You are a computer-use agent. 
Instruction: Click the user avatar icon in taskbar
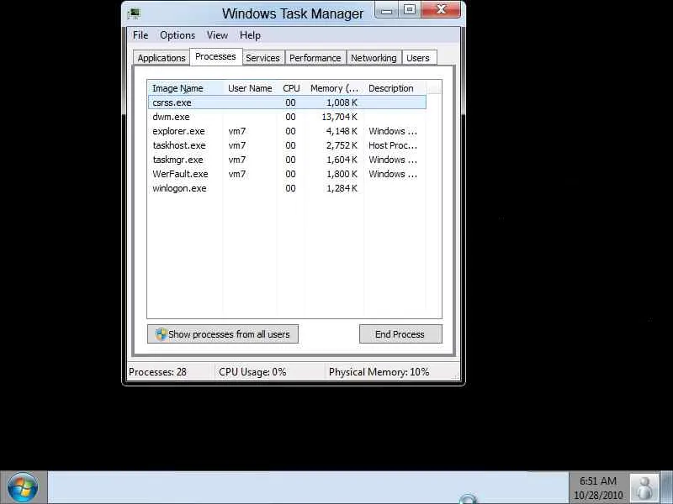pyautogui.click(x=644, y=488)
